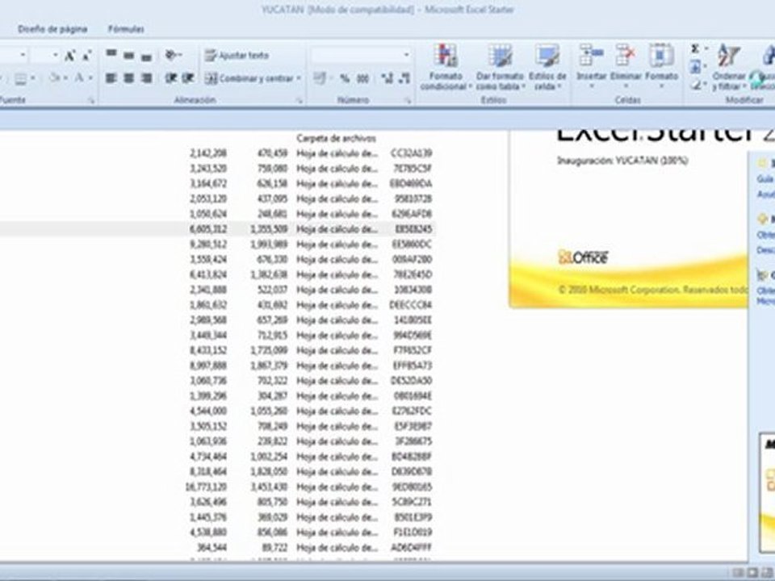Apply the fill color bucket
Viewport: 775px width, 581px height.
pyautogui.click(x=54, y=78)
